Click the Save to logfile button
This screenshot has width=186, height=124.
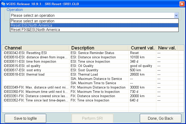[x=25, y=118]
